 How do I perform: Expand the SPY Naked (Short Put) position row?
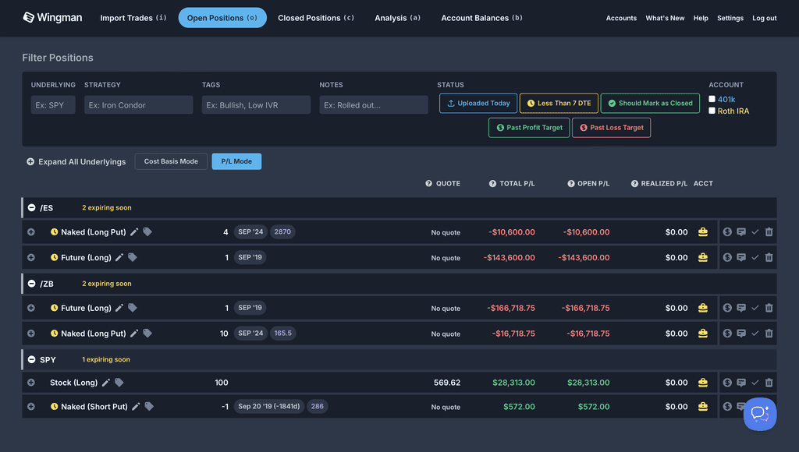pyautogui.click(x=30, y=406)
